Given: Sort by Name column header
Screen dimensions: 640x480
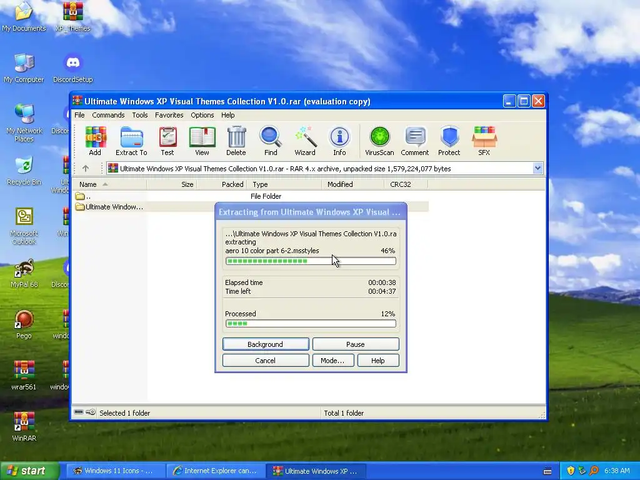Looking at the screenshot, I should tap(109, 184).
